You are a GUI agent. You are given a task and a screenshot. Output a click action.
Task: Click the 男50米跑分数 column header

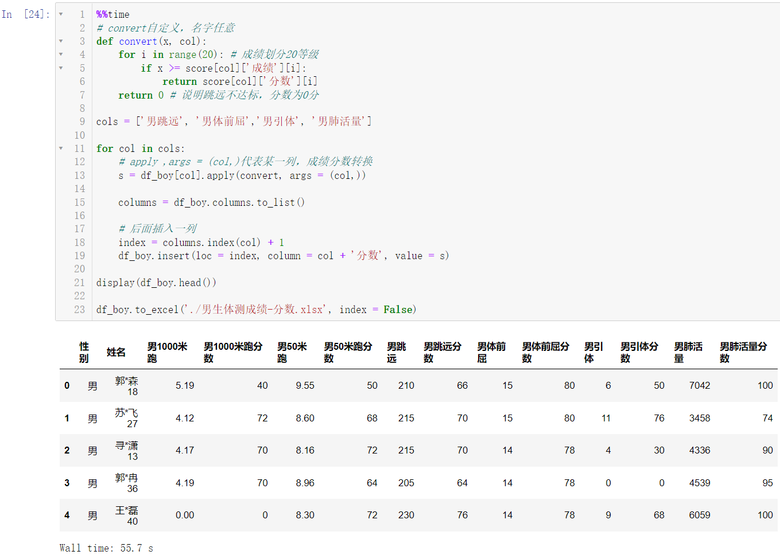[348, 352]
